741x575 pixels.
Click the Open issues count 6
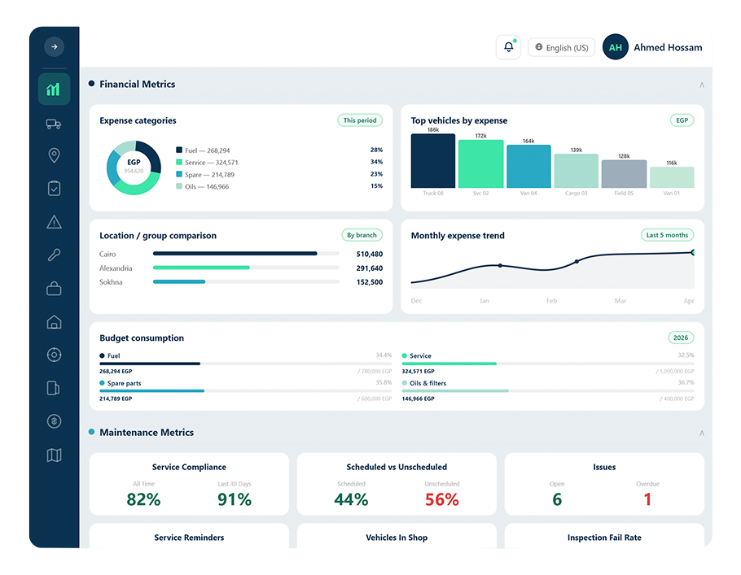pyautogui.click(x=557, y=499)
